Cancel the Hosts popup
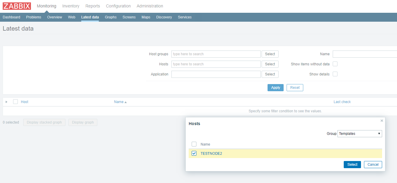 [x=373, y=165]
